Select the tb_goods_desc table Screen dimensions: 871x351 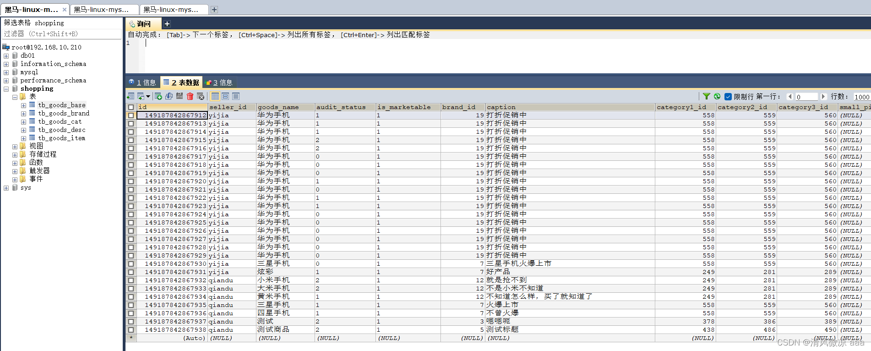pyautogui.click(x=62, y=130)
